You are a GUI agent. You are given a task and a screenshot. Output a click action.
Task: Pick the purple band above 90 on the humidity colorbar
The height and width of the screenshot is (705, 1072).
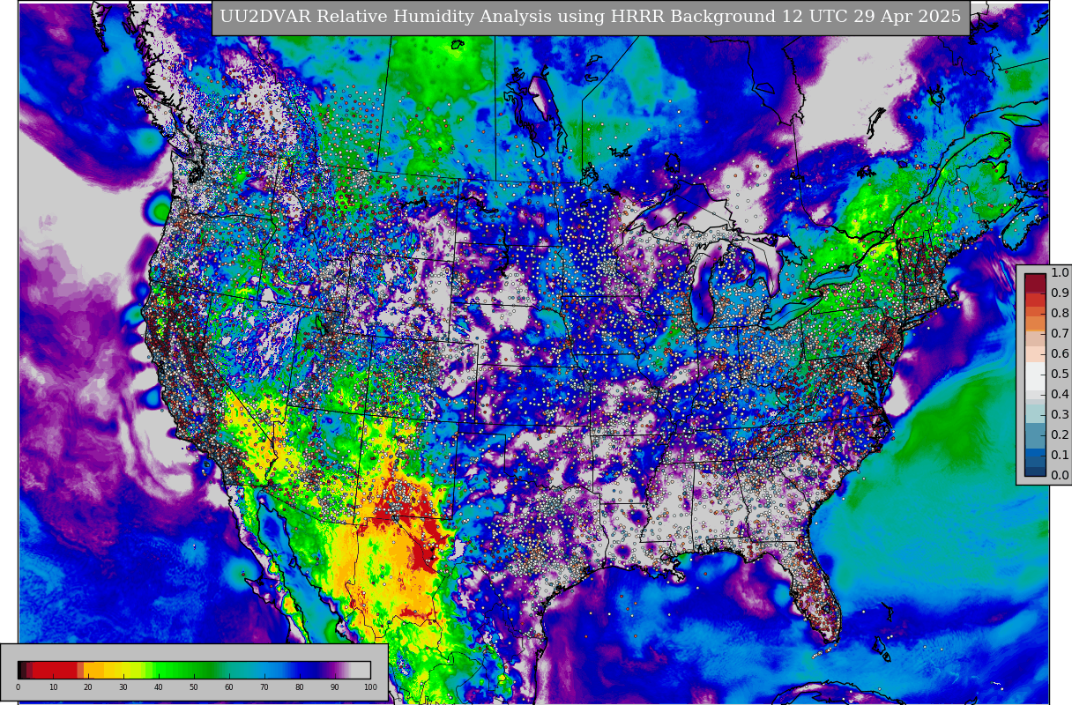coord(335,670)
